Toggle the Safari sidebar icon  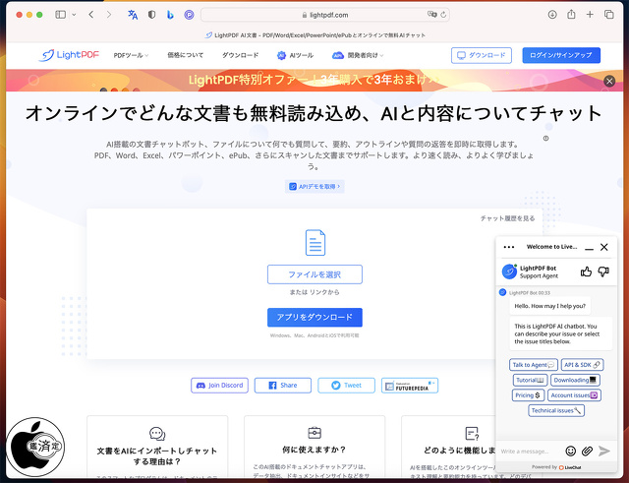61,15
